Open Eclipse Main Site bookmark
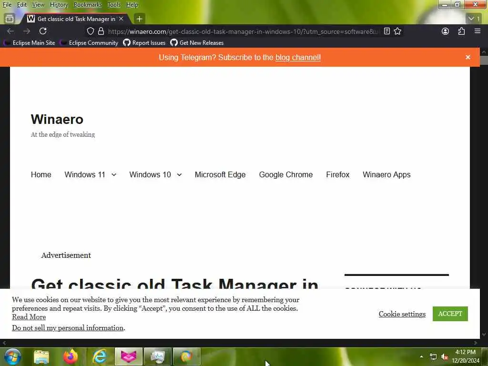 point(30,42)
